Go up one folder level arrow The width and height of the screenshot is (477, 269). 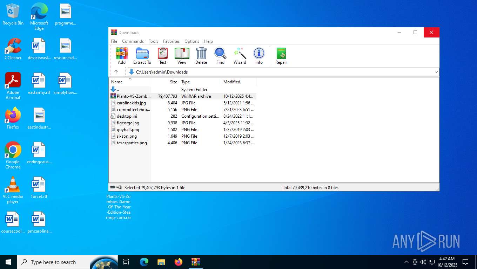[116, 72]
